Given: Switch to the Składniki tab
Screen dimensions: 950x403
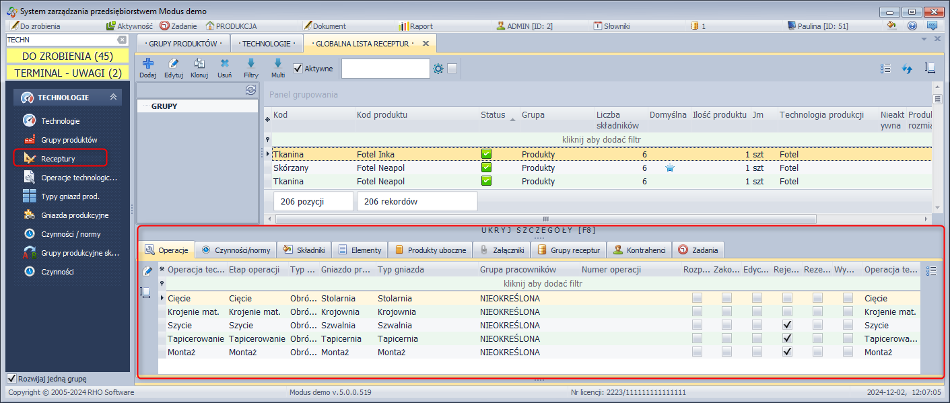Looking at the screenshot, I should tap(304, 250).
